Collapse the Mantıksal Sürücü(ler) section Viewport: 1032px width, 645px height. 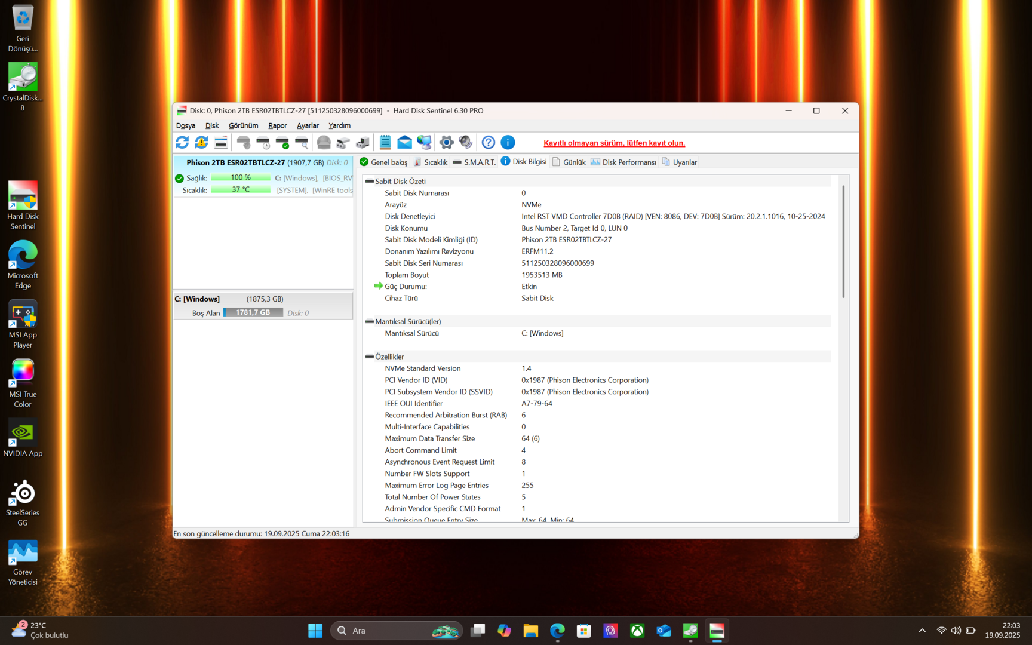(x=370, y=321)
